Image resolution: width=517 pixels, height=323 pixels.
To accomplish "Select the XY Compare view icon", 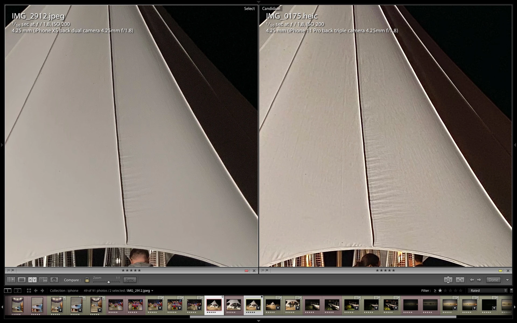I will (32, 280).
